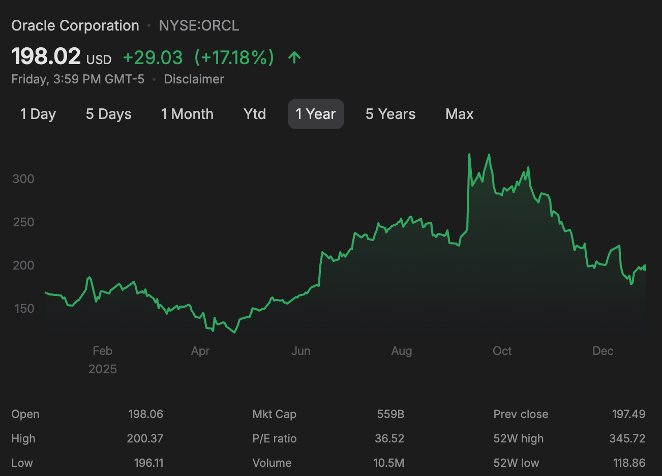Click the Feb label on the chart axis
This screenshot has height=476, width=662.
[102, 351]
